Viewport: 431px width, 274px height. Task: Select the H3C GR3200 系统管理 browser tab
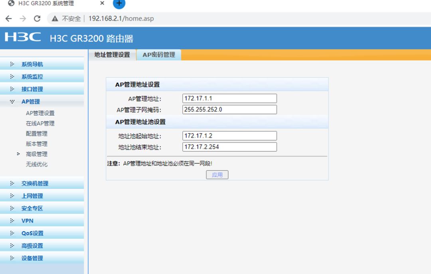point(46,3)
